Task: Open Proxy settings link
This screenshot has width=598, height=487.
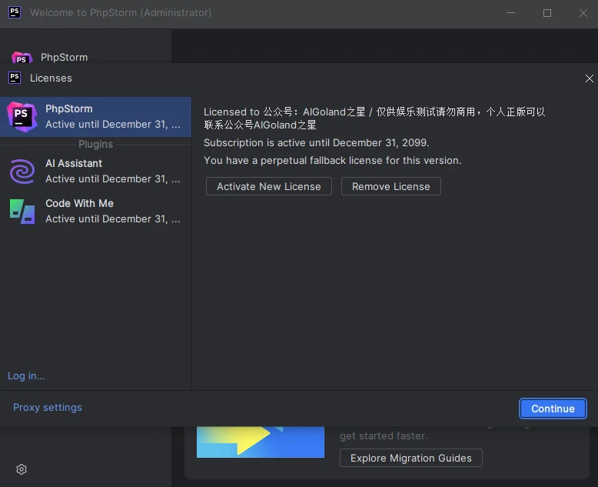Action: (48, 407)
